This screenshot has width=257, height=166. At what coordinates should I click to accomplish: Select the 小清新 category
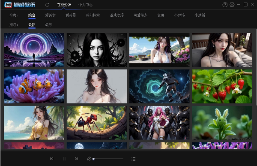[200, 15]
